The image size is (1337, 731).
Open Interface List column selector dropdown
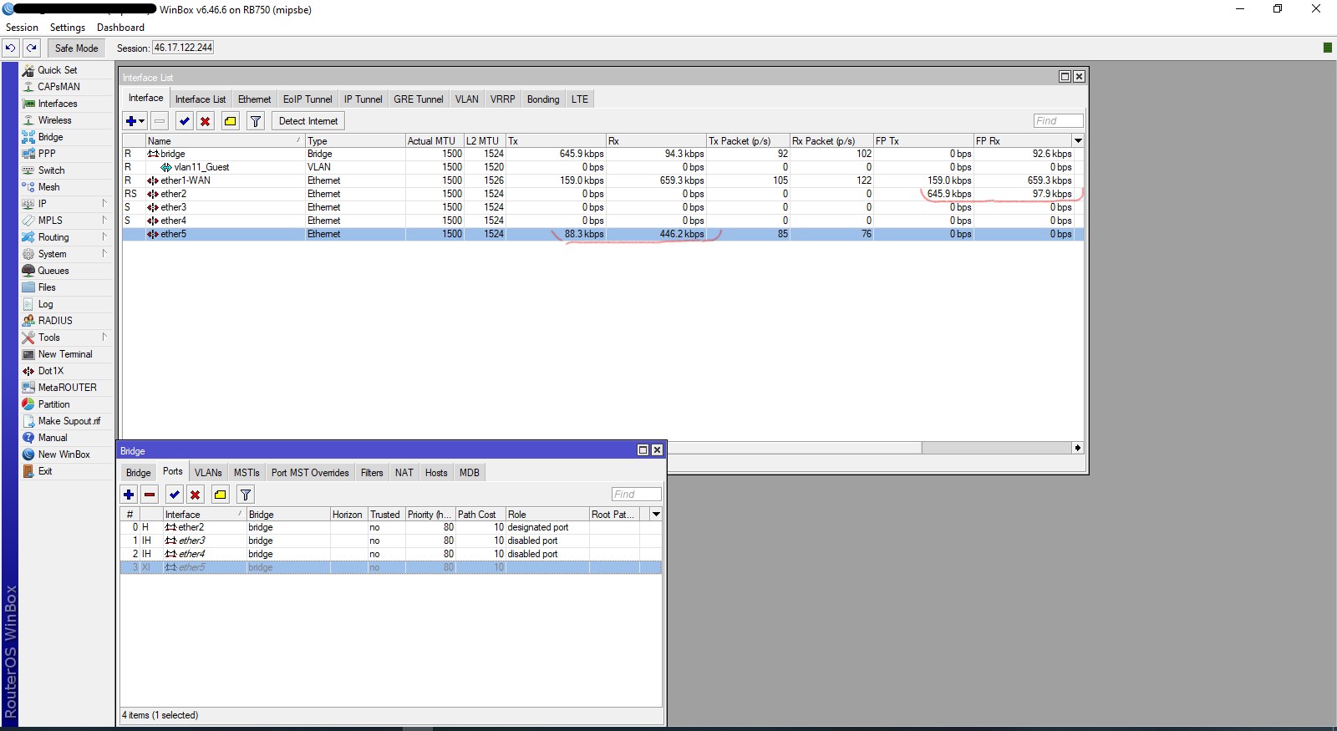1078,140
